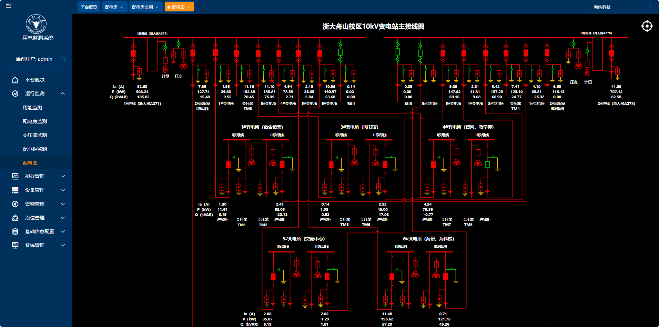Click the logout icon beside admin
Screen dimensions: 659x327
(63, 59)
